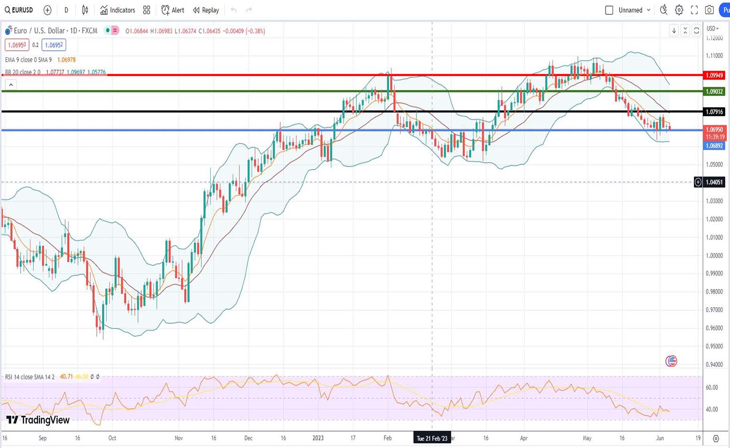Open the Quick Search lightning icon

[663, 10]
